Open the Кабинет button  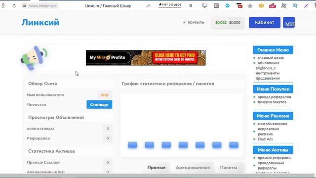pyautogui.click(x=265, y=22)
